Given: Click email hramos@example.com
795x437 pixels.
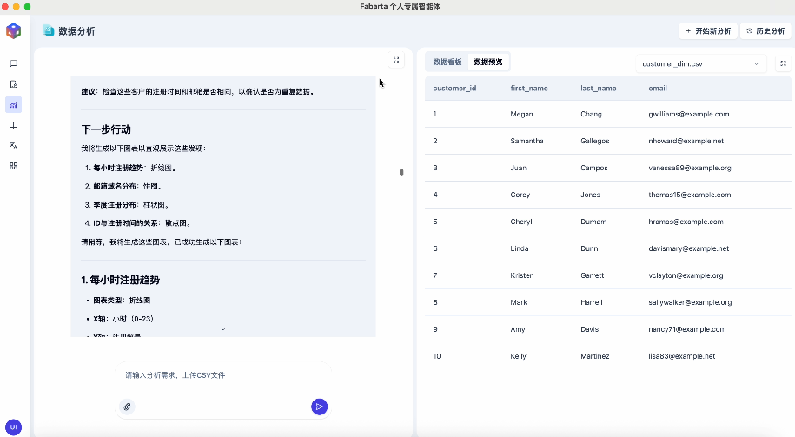Looking at the screenshot, I should 686,222.
